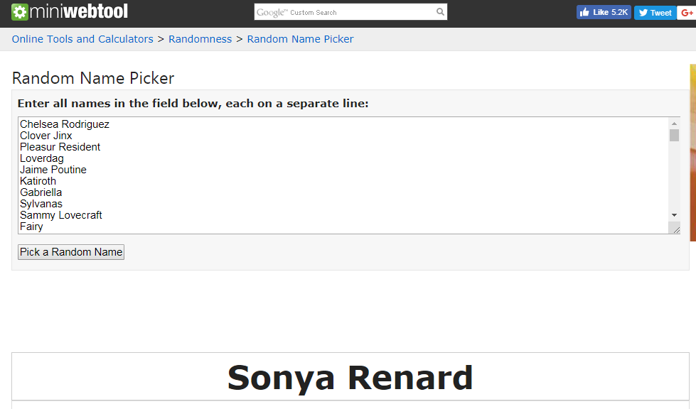Screen dimensions: 696x409
Task: Click the textarea resize grip handle
Action: coord(675,229)
